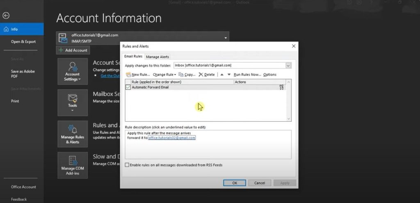Follow the 'Get the Out...' link
This screenshot has width=420, height=203.
point(110,76)
